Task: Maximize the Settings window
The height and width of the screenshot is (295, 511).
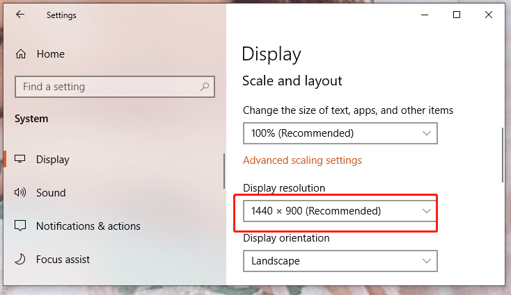Action: (x=457, y=15)
